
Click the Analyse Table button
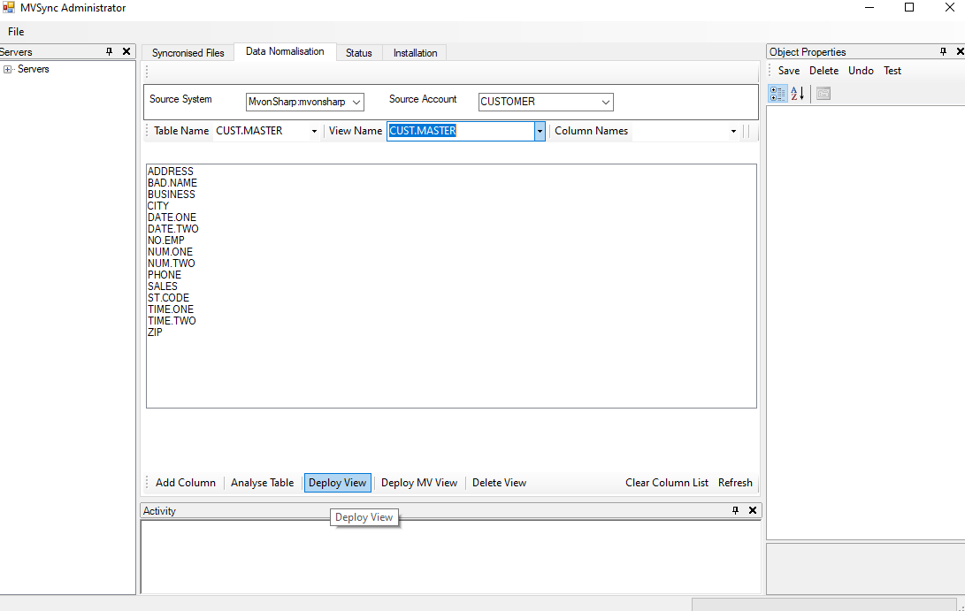262,483
